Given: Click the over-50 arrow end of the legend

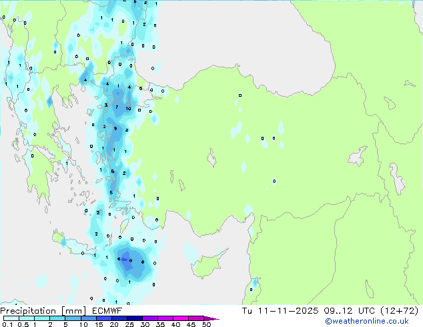Looking at the screenshot, I should [211, 318].
